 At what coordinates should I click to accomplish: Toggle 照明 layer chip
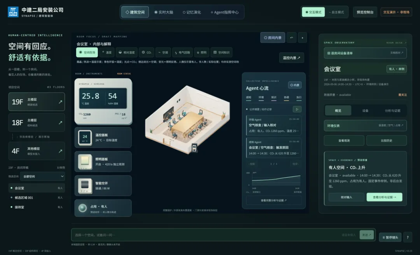click(x=201, y=52)
